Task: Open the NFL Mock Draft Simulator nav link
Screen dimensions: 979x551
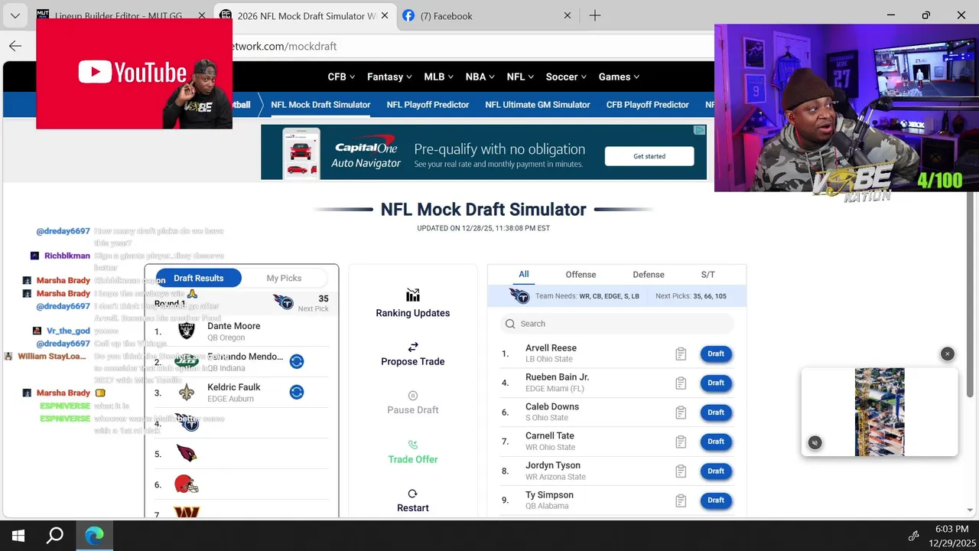Action: coord(320,105)
